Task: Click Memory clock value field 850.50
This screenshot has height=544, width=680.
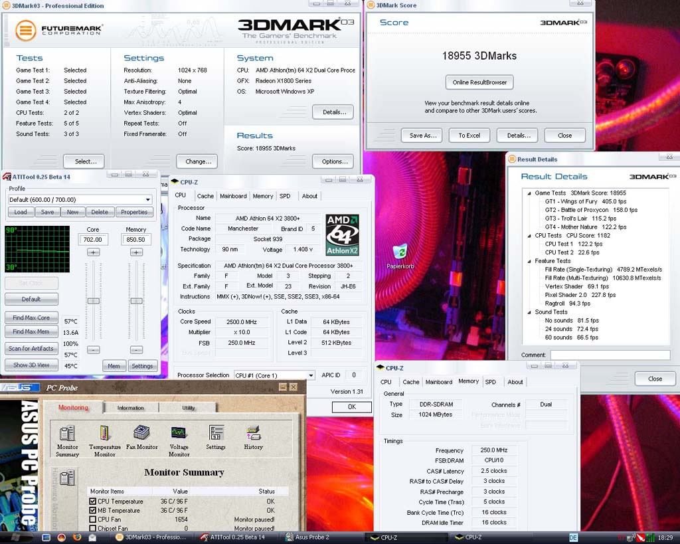Action: (x=136, y=240)
